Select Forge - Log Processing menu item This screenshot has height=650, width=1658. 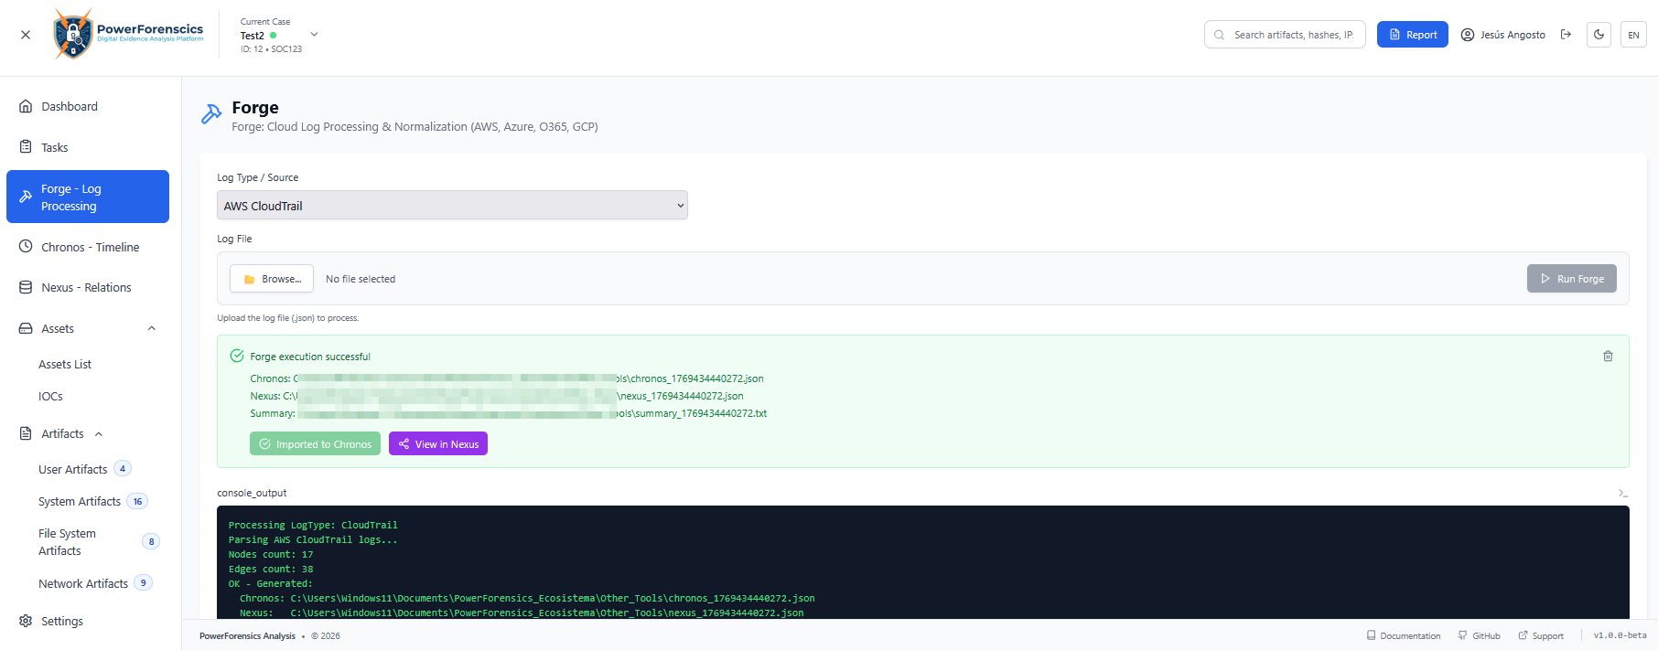(x=88, y=197)
